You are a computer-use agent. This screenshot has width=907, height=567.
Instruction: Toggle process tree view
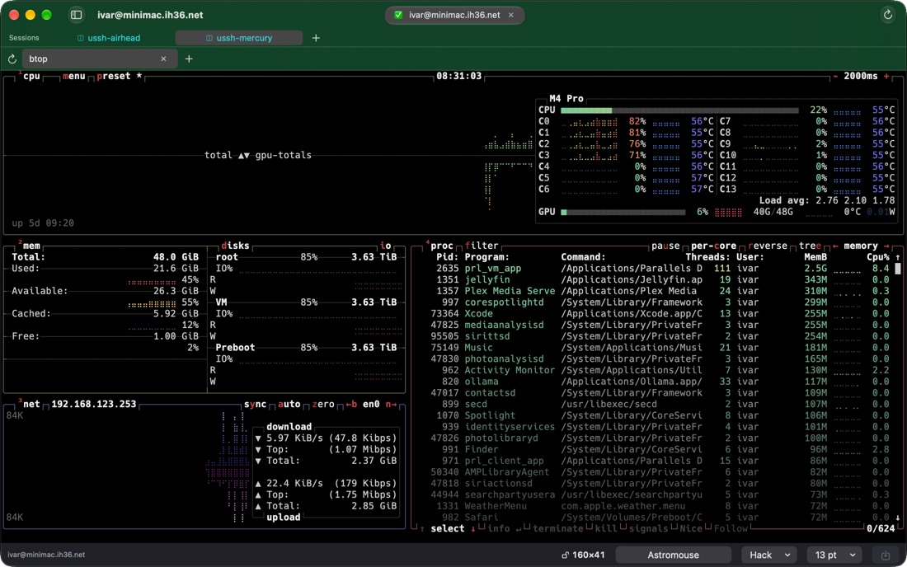(x=810, y=246)
